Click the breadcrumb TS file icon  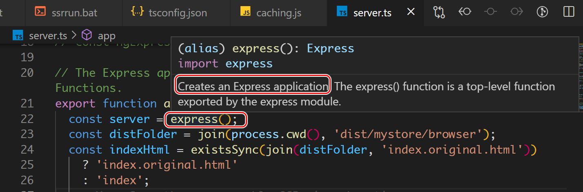18,35
